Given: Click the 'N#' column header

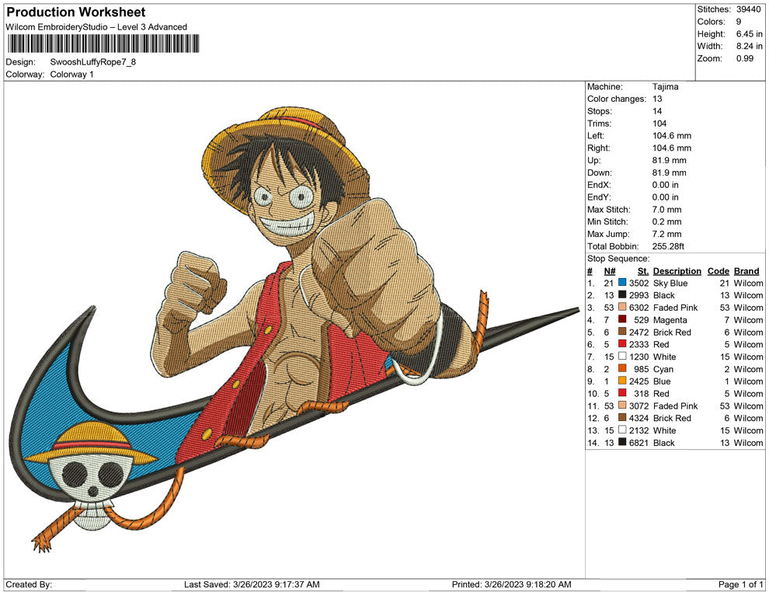Looking at the screenshot, I should pos(610,270).
